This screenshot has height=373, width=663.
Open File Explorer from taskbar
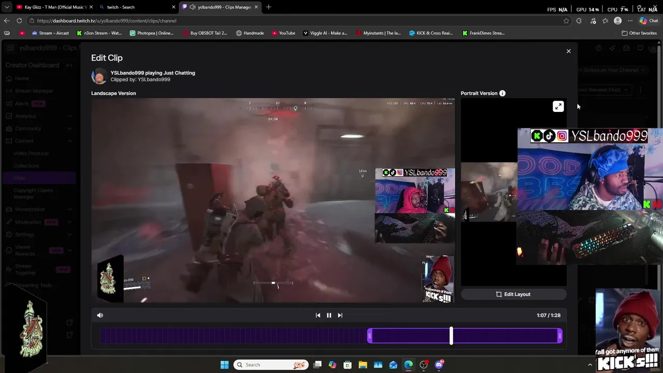point(363,365)
